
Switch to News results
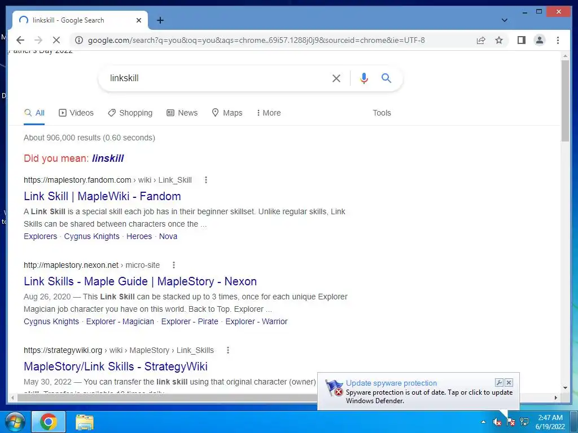pos(182,113)
